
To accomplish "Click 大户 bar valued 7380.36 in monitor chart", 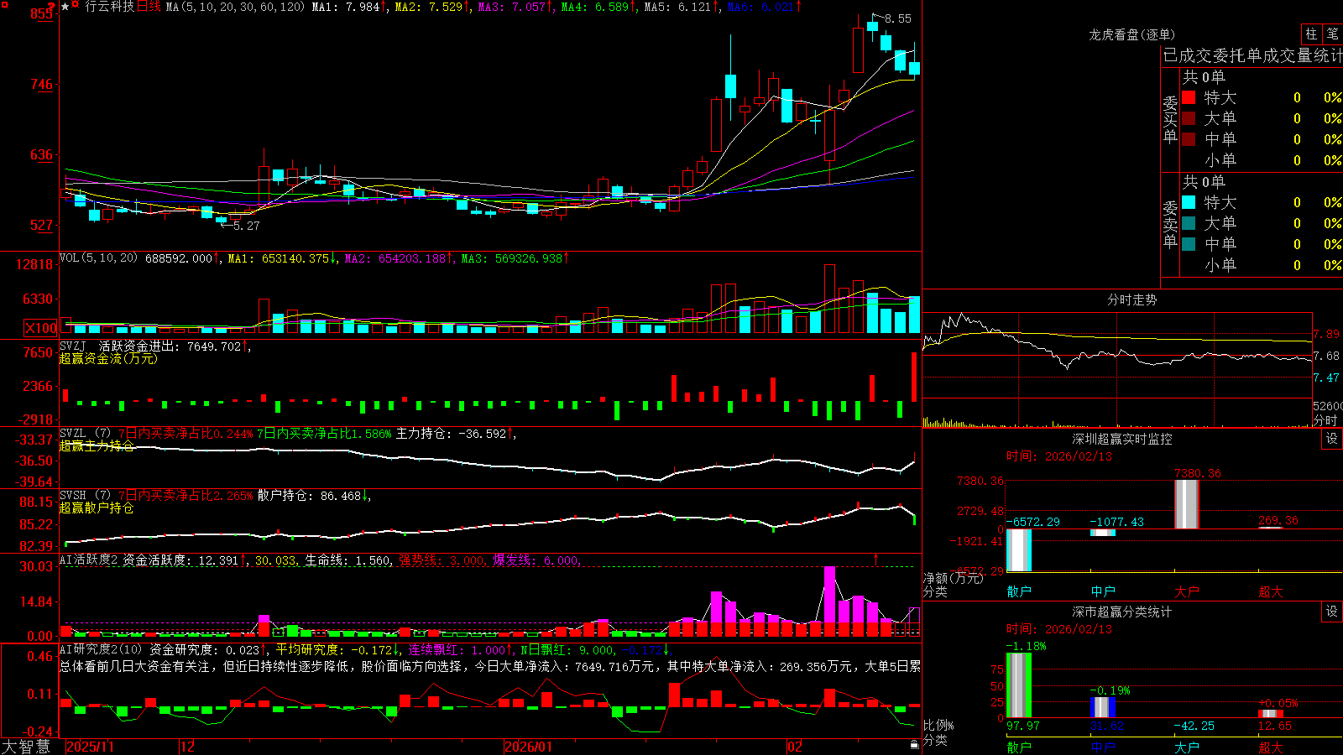I will [1187, 504].
